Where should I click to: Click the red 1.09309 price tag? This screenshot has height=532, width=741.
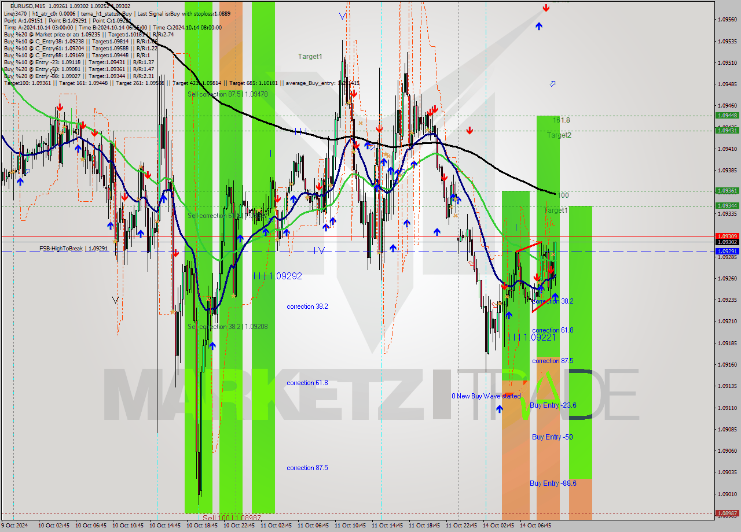(x=727, y=236)
